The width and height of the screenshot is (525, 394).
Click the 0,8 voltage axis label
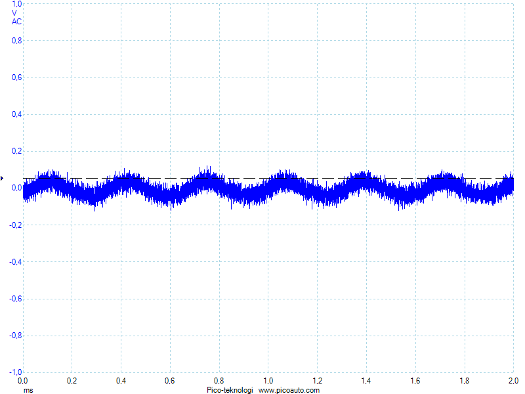point(17,41)
